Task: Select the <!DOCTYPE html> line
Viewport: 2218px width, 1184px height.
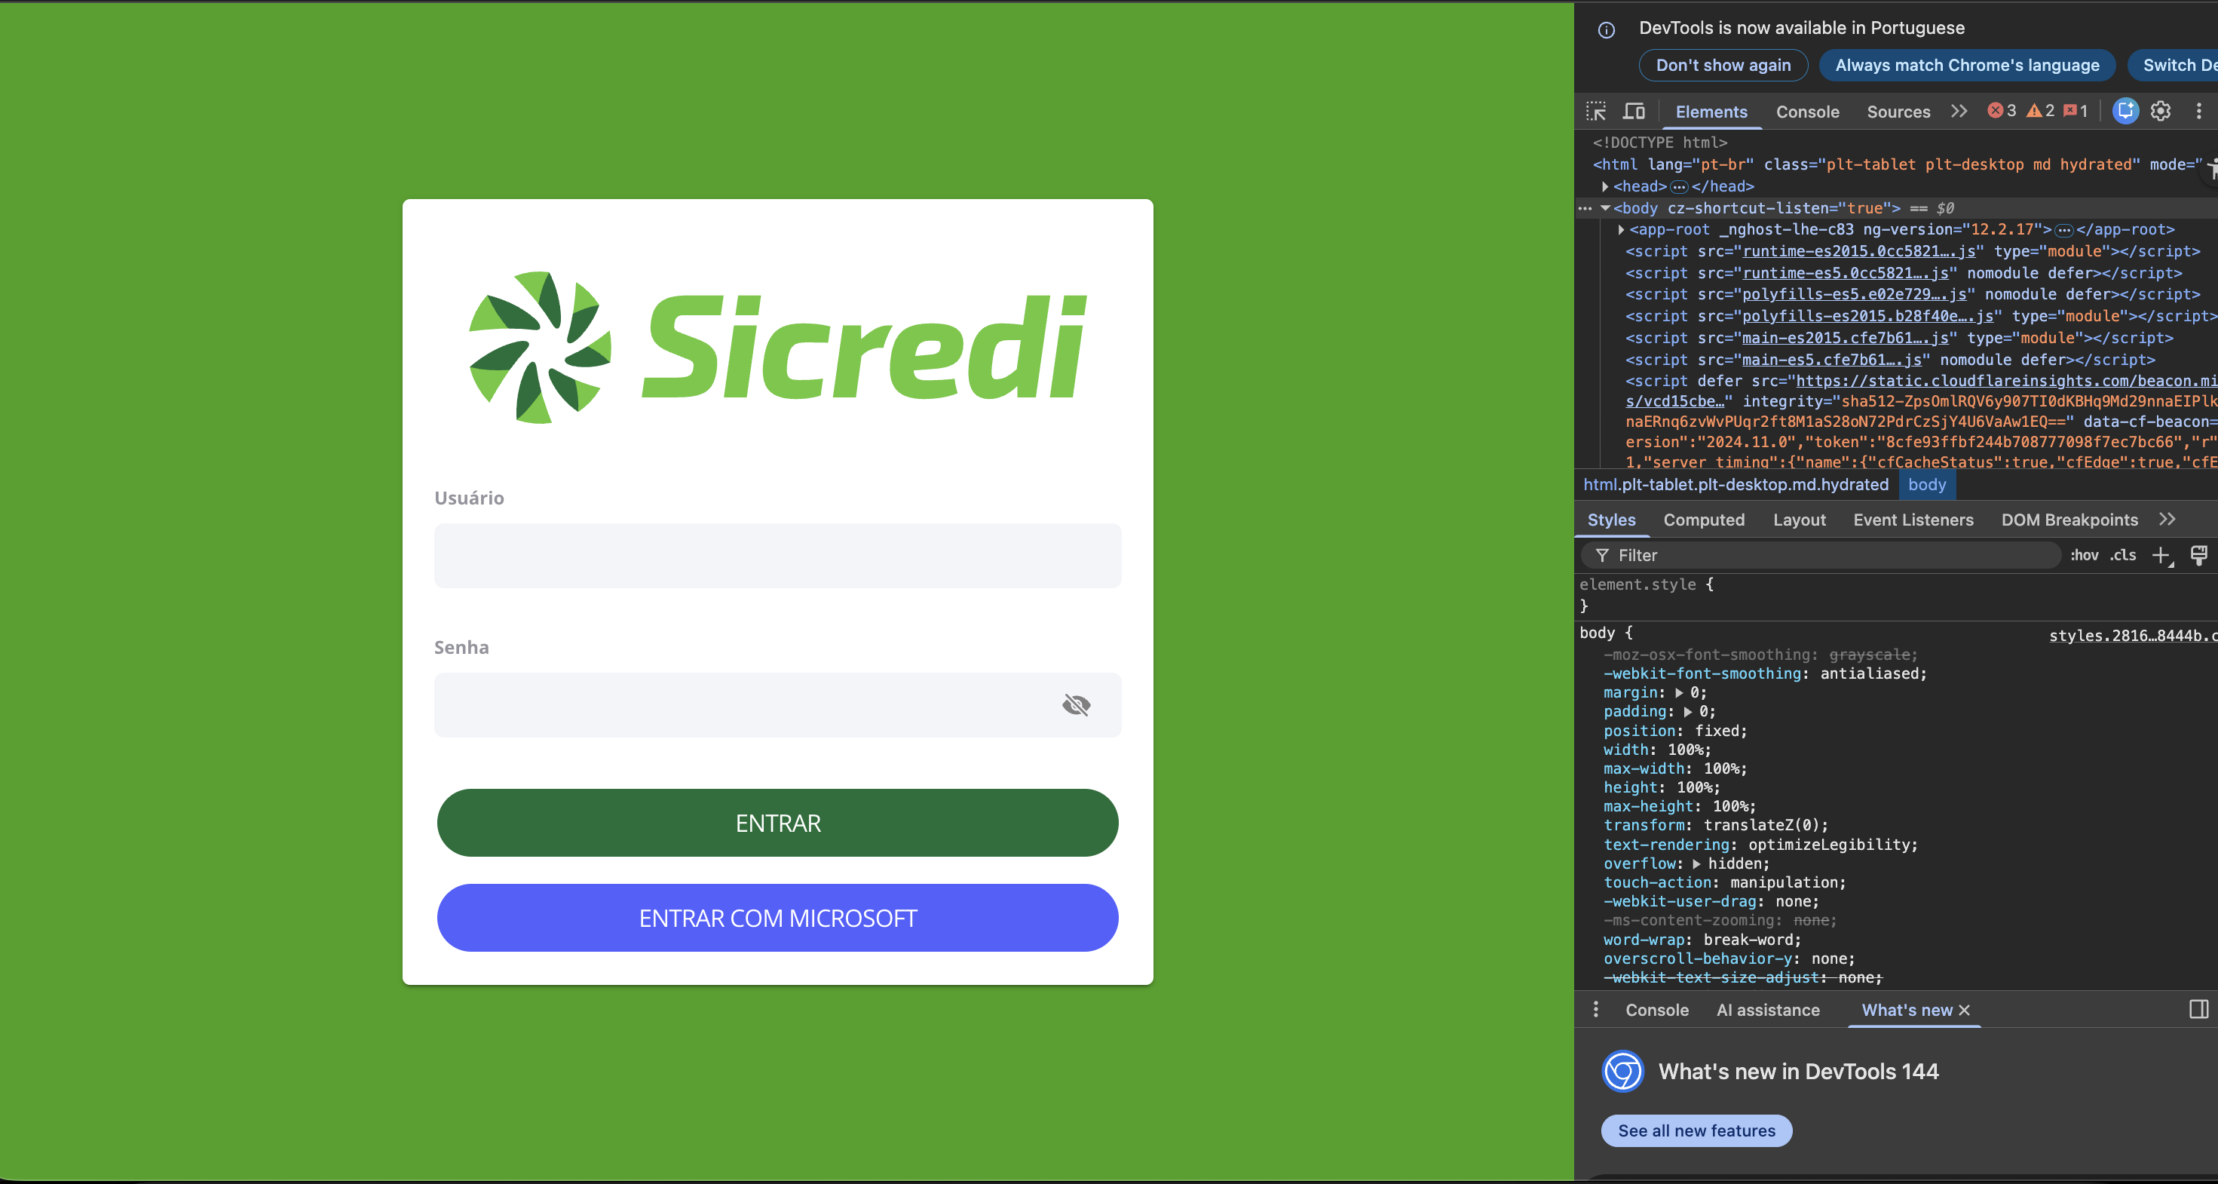Action: (1660, 143)
